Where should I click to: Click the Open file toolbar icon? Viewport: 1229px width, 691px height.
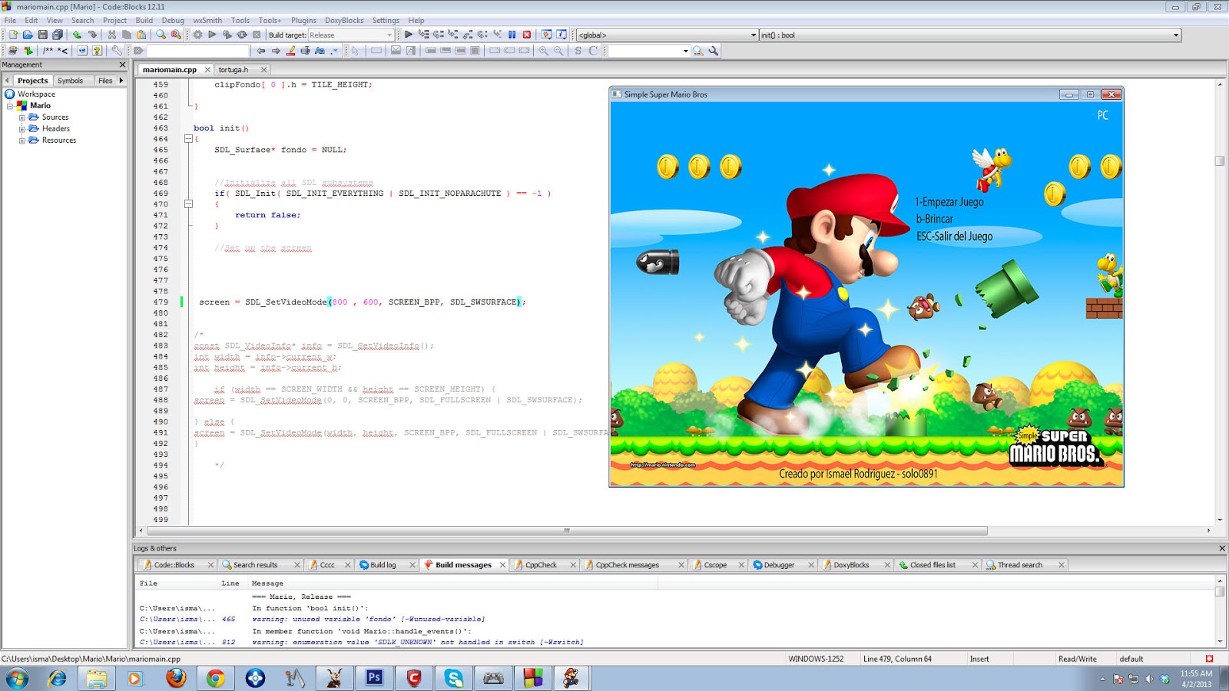pos(28,35)
